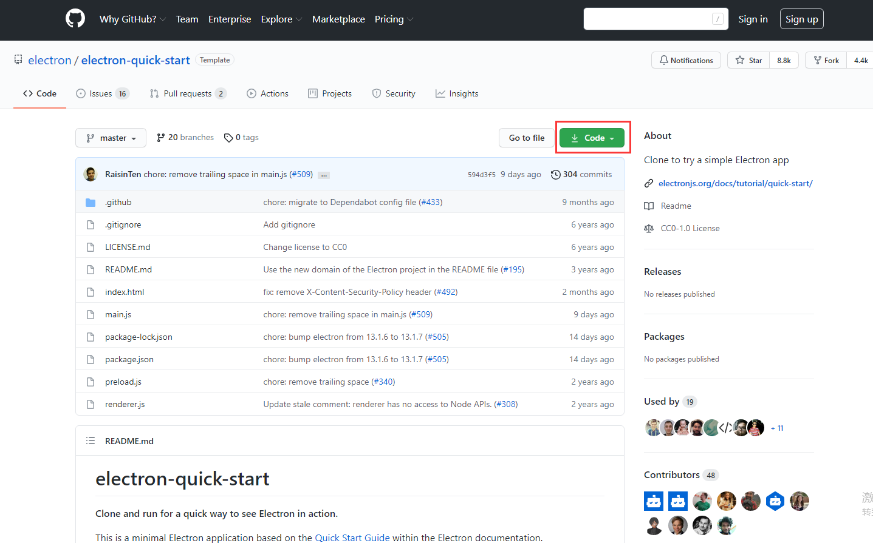
Task: Click the Go to file button
Action: coord(527,138)
